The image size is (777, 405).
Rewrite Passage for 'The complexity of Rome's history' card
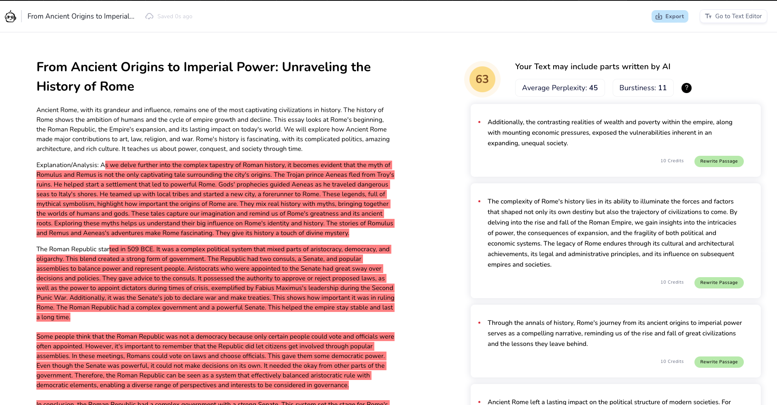point(719,283)
